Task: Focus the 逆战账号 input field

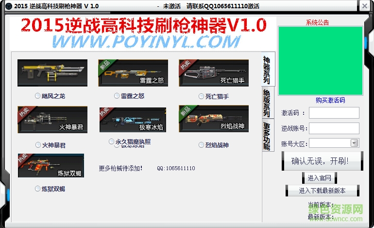Action: (x=334, y=128)
